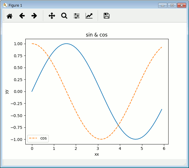The height and width of the screenshot is (168, 189).
Task: Toggle the Pan axes tool
Action: point(52,16)
